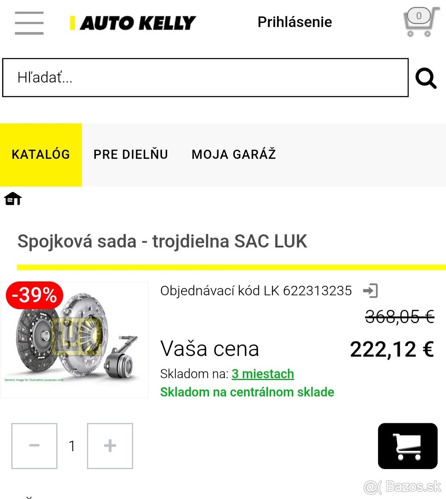
Task: Add the clutch kit via black cart button
Action: (x=407, y=445)
